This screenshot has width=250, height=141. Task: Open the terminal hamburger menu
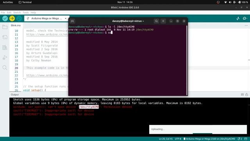point(163,21)
